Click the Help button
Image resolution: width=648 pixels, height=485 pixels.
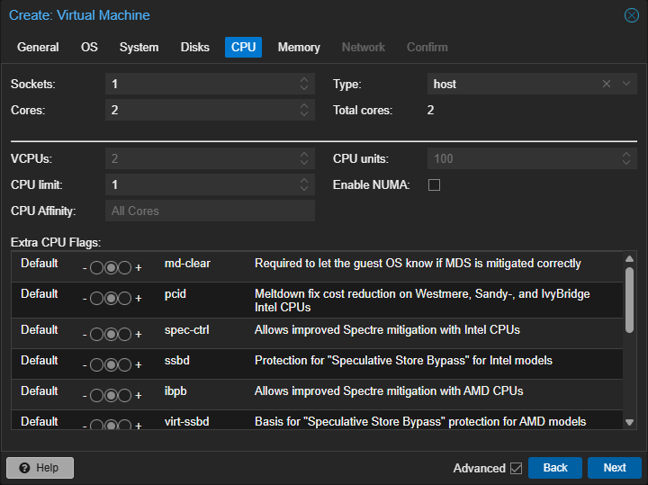40,468
